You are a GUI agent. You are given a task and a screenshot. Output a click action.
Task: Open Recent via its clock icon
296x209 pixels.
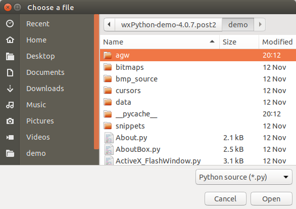click(10, 24)
